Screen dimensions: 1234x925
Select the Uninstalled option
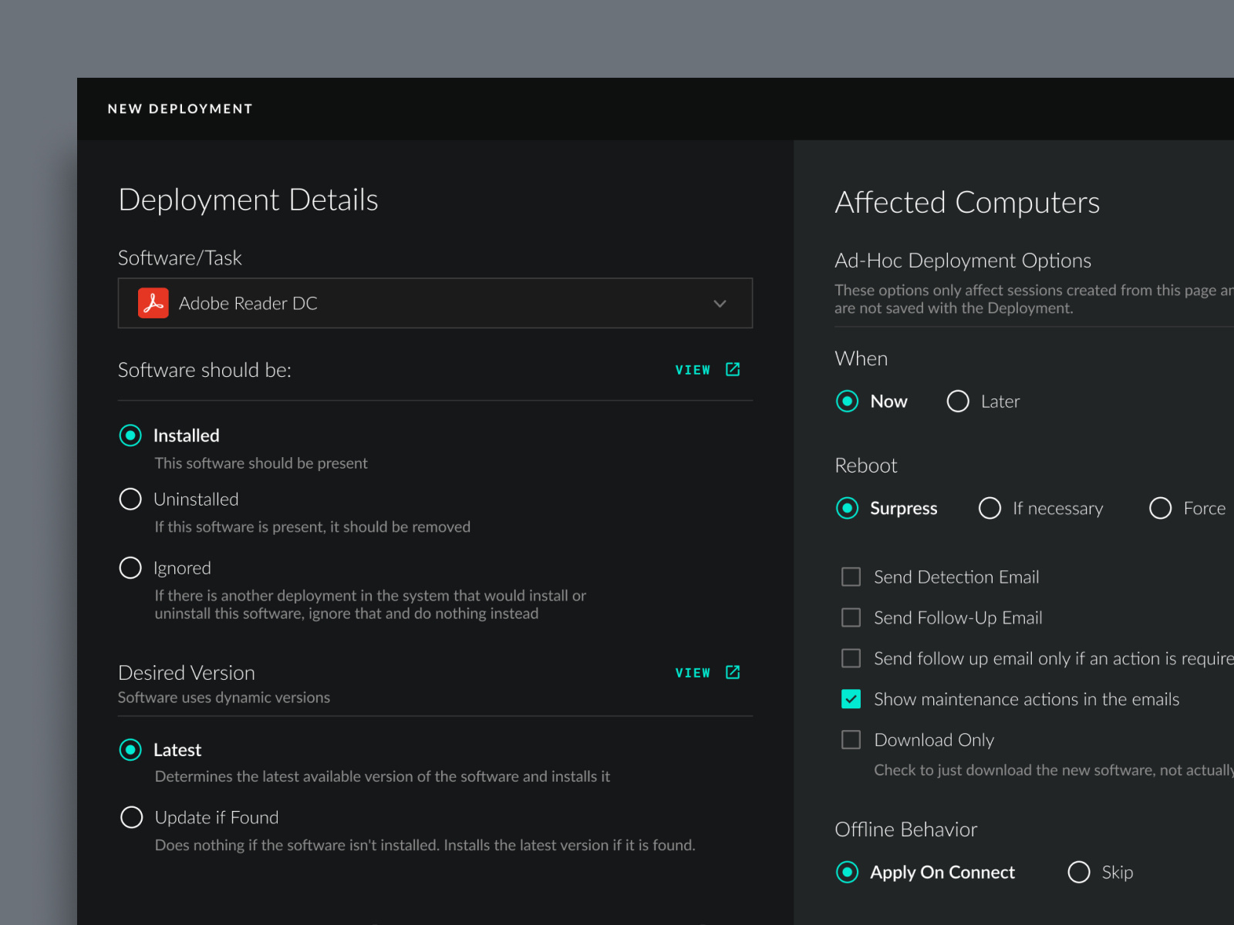pyautogui.click(x=130, y=499)
